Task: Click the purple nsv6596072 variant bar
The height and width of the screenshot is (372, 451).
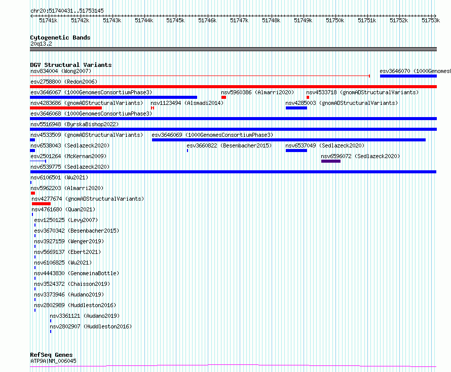Action: tap(331, 161)
